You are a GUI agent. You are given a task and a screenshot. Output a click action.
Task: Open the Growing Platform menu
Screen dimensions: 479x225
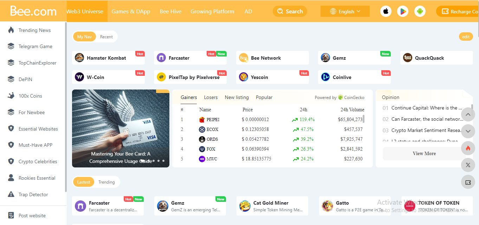click(x=212, y=11)
